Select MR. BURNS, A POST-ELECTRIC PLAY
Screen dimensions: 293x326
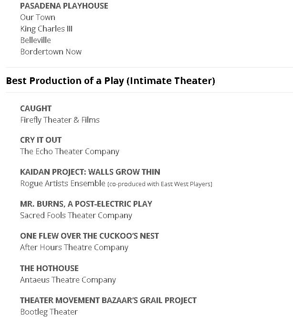86,204
